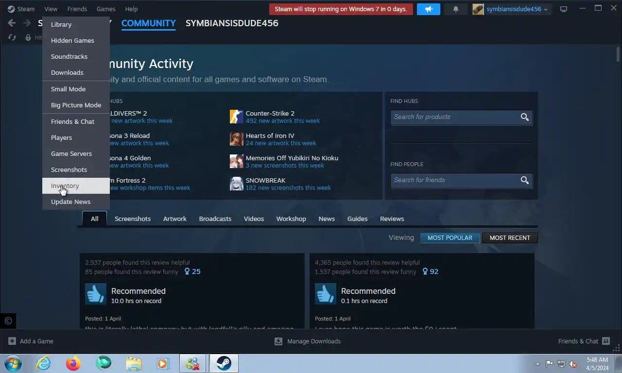Reload the page with the refresh icon
This screenshot has width=622, height=373.
pyautogui.click(x=12, y=37)
